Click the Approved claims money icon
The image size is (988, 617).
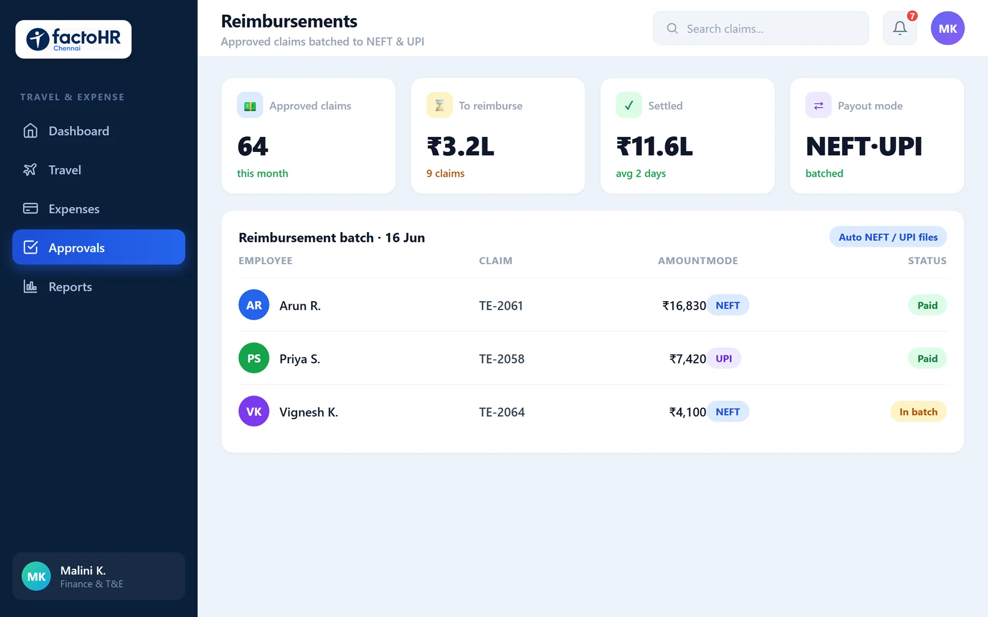(250, 105)
